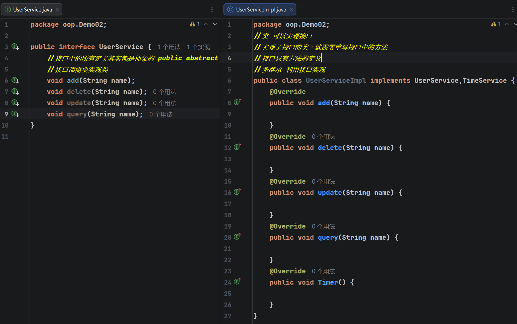Click the warning icon showing 3 problems
Viewport: 517px width, 324px height.
click(x=194, y=24)
